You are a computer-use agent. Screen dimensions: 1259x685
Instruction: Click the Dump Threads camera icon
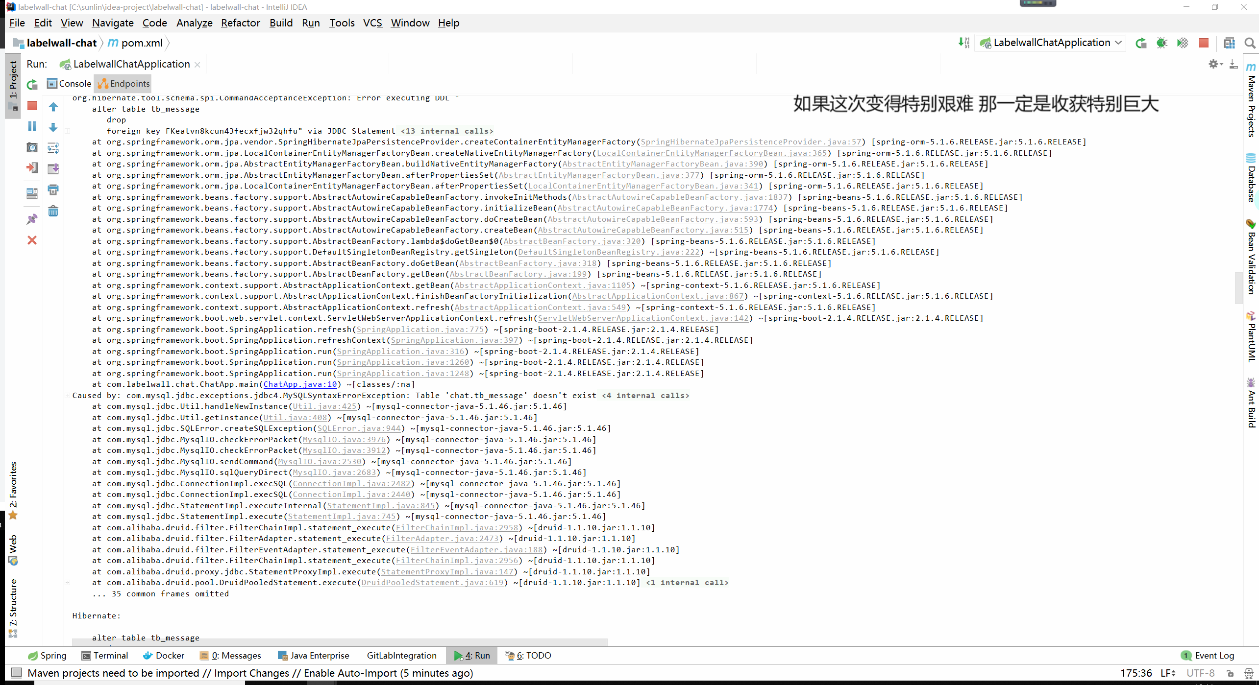click(x=32, y=147)
